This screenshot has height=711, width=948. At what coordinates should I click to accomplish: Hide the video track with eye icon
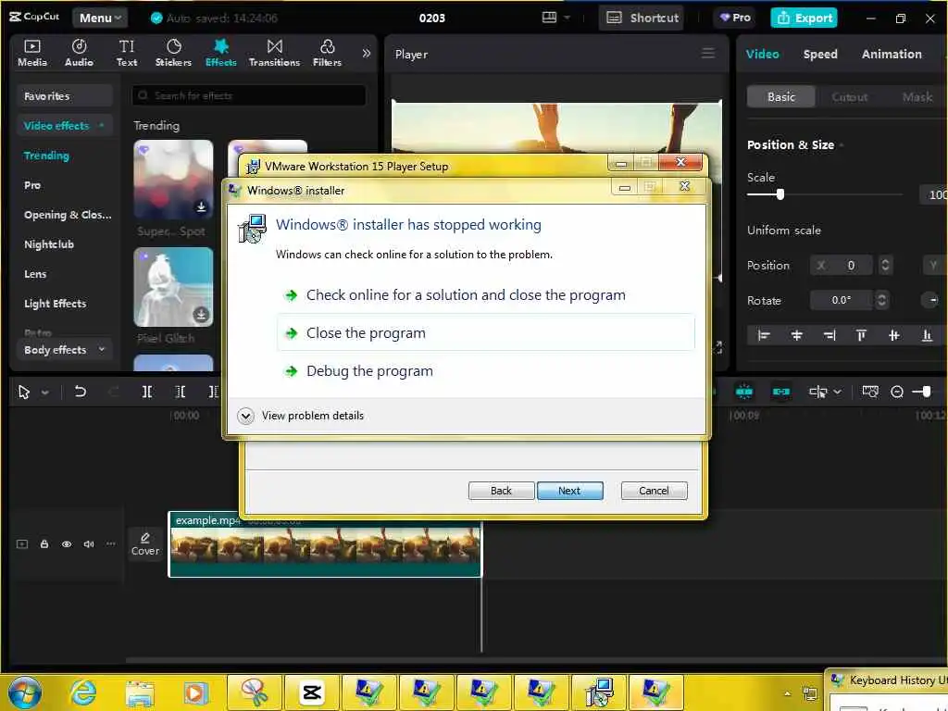(67, 544)
